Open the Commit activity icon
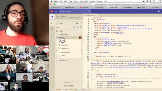Screen dimensions: 162x91 pyautogui.click(x=52, y=35)
